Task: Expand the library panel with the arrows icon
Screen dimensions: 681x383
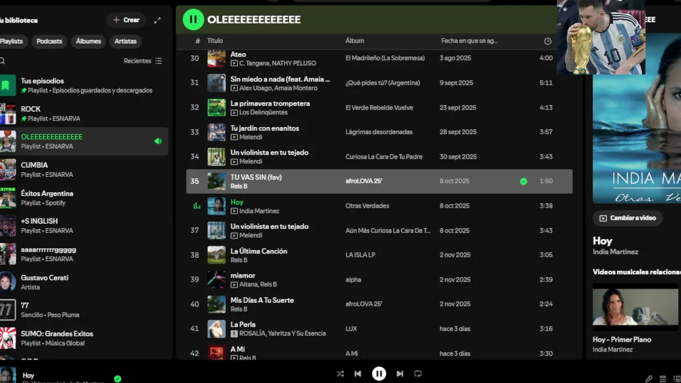Action: point(157,20)
